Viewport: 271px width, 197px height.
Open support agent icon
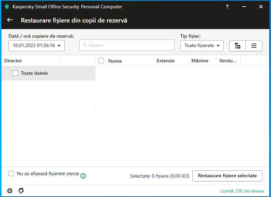point(21,191)
